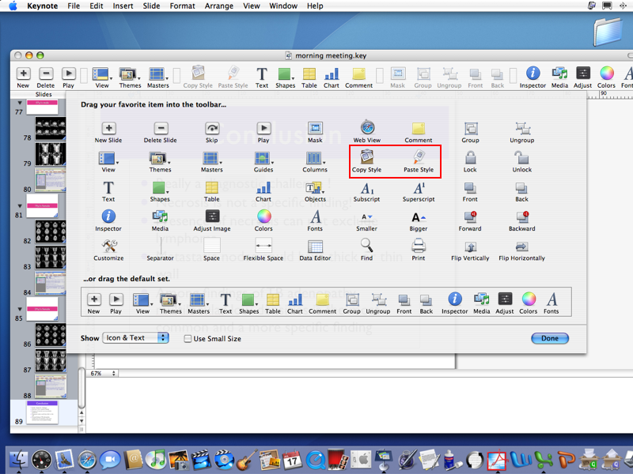This screenshot has height=474, width=633.
Task: Collapse the slide 81 group triangle
Action: 19,206
